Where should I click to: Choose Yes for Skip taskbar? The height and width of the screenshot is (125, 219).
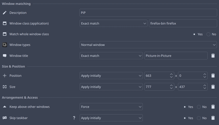point(185,118)
